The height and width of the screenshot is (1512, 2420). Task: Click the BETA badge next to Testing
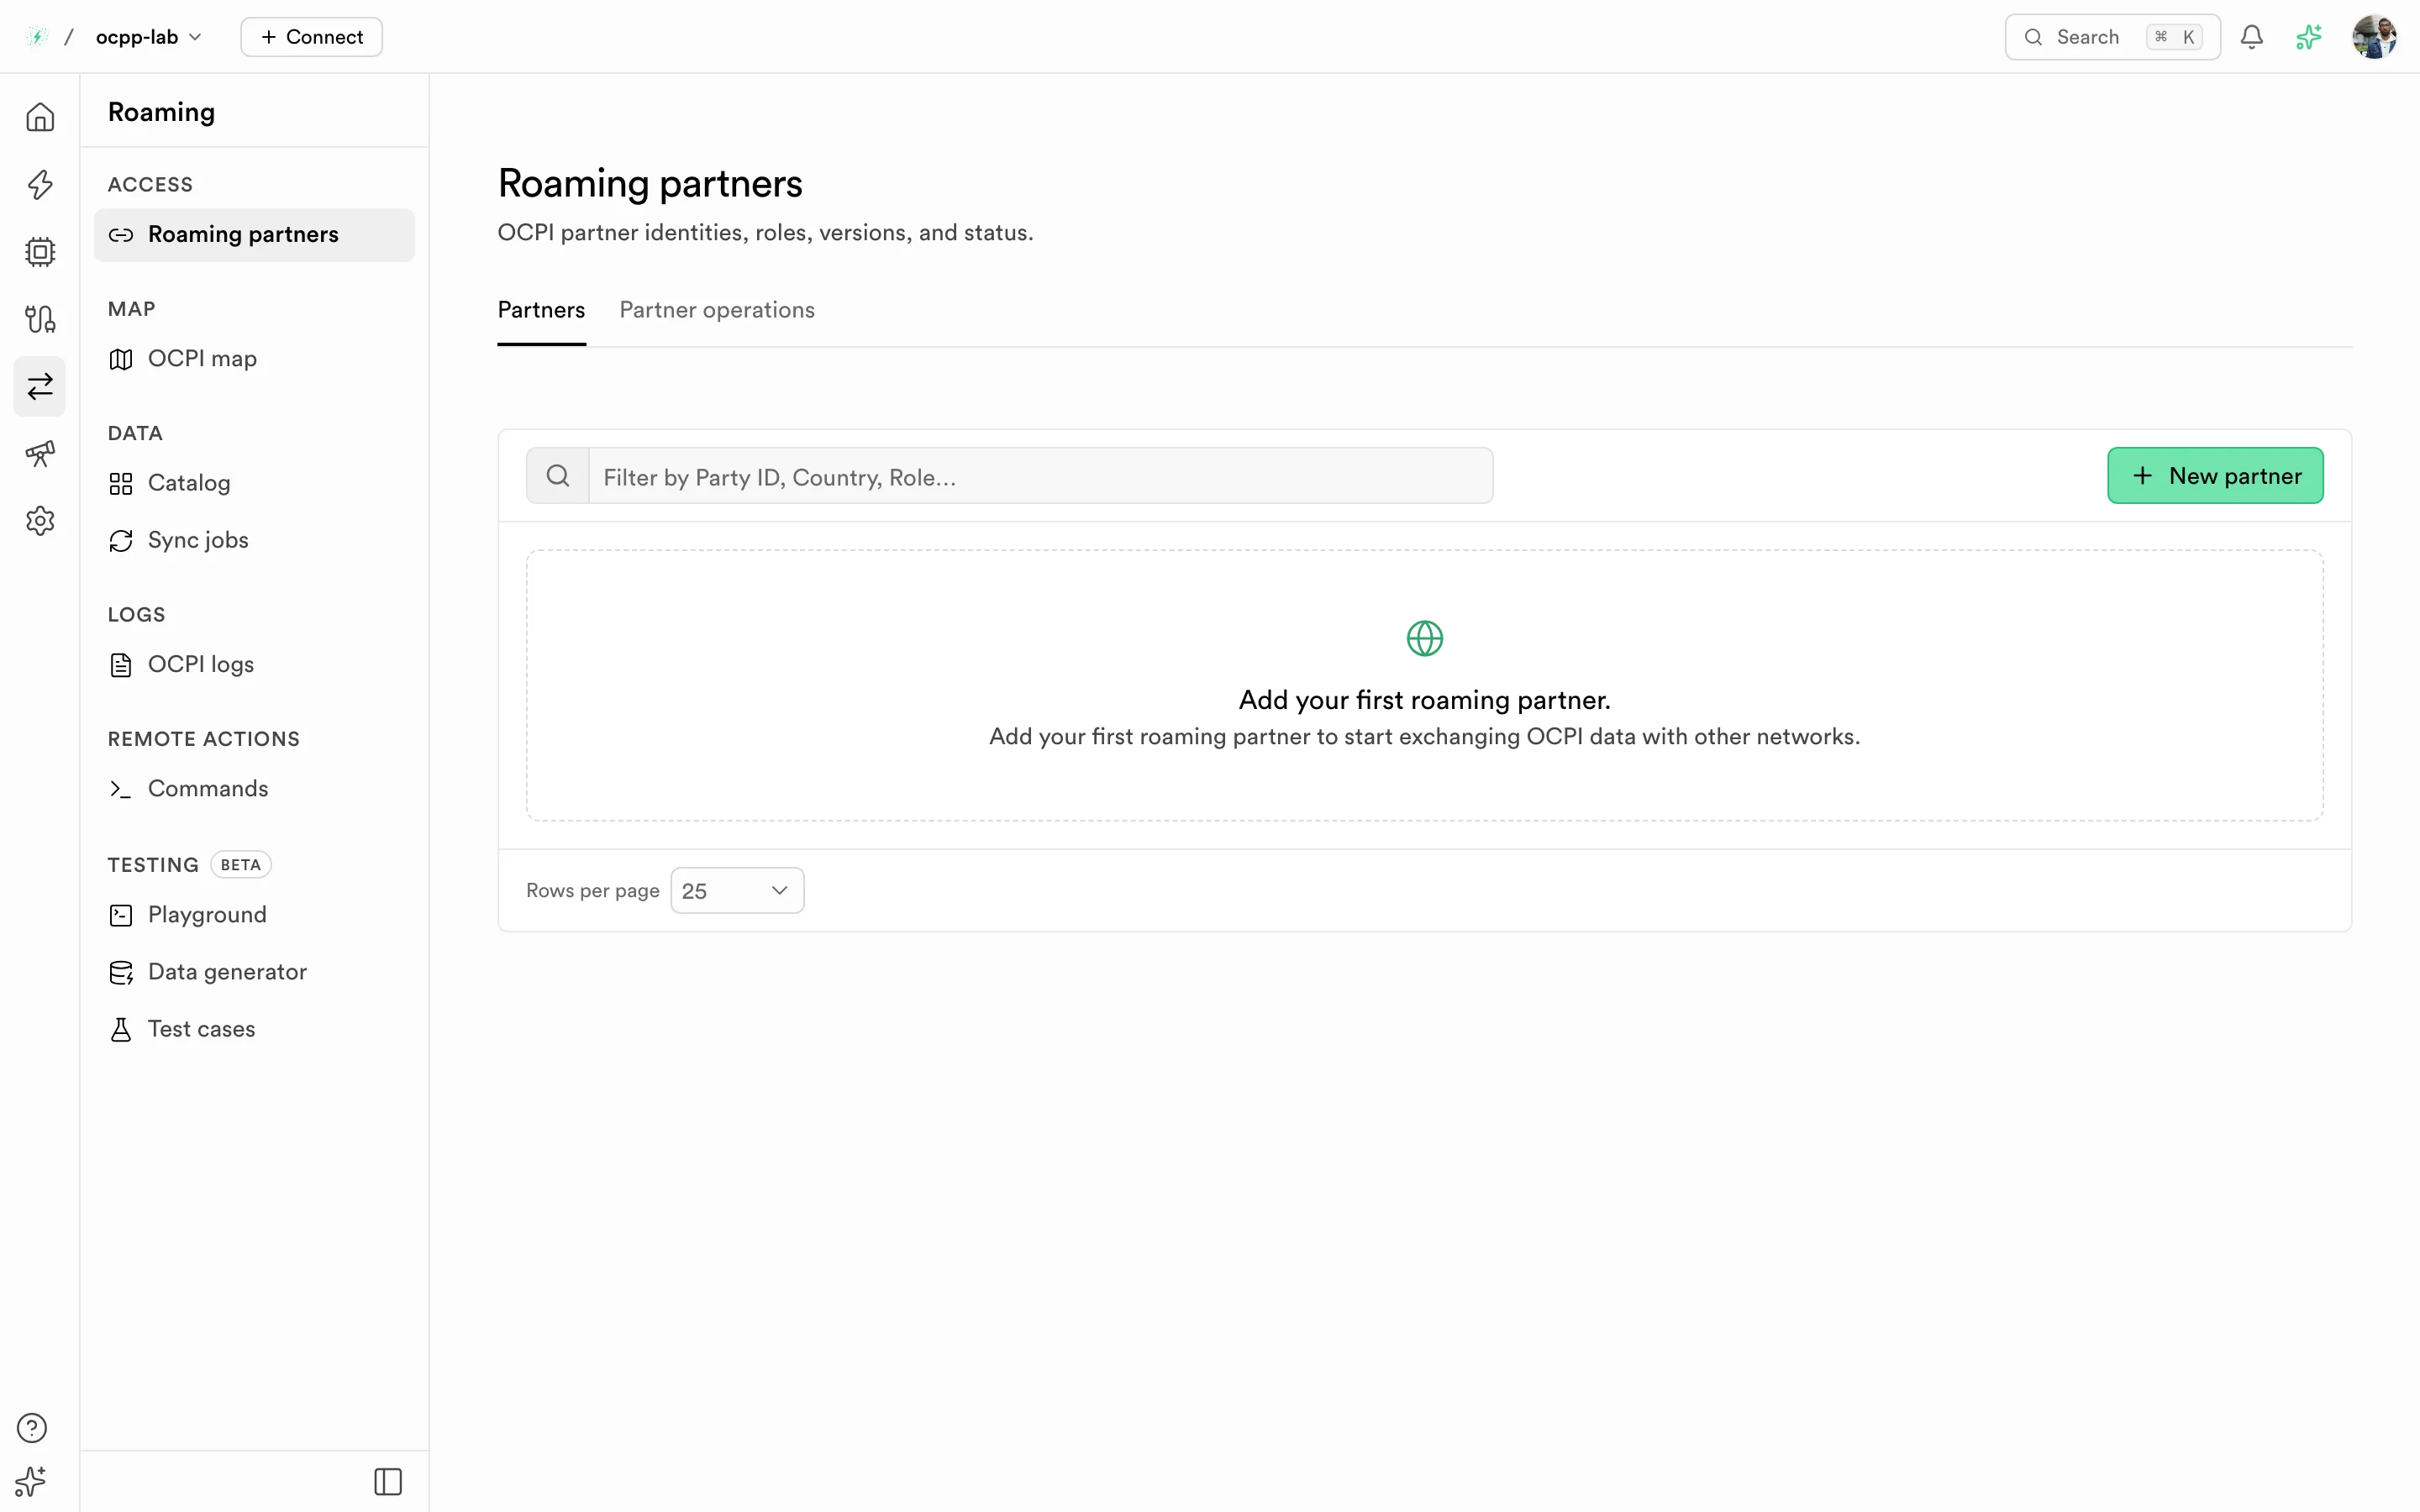click(240, 865)
